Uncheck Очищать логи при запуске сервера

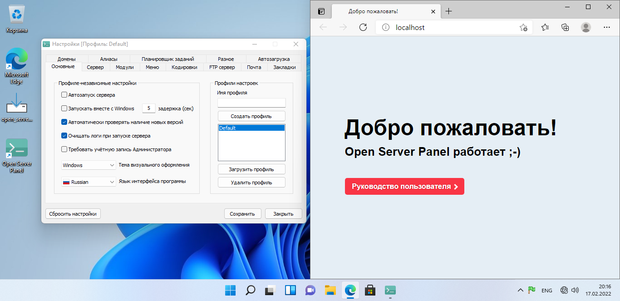coord(64,135)
